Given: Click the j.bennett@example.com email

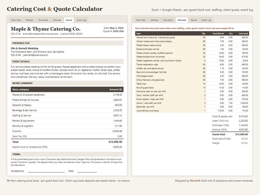Looking at the screenshot, I should pos(35,55).
